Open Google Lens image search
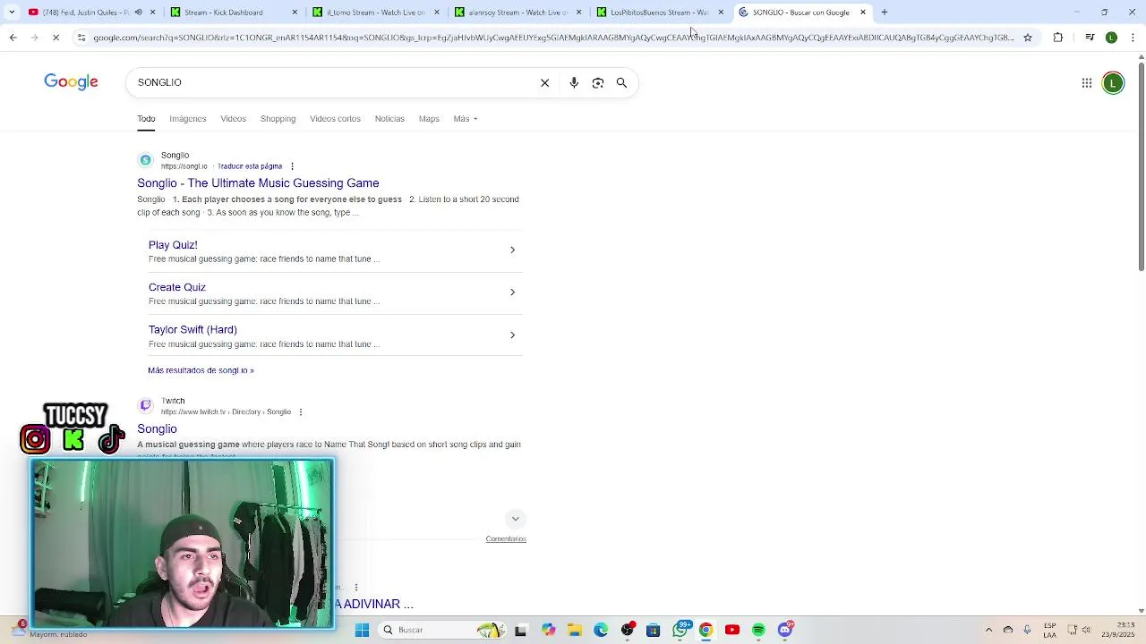1146x644 pixels. (x=598, y=82)
